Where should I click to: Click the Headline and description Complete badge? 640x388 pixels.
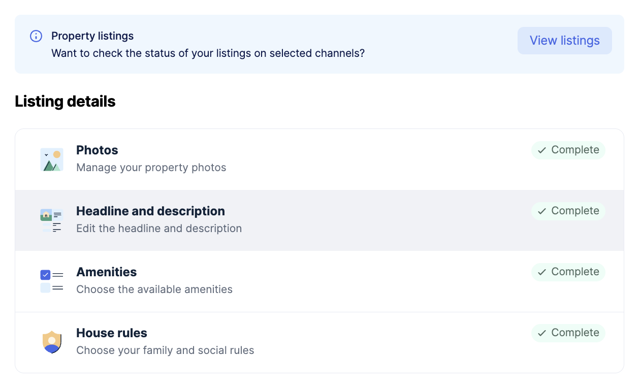point(568,211)
